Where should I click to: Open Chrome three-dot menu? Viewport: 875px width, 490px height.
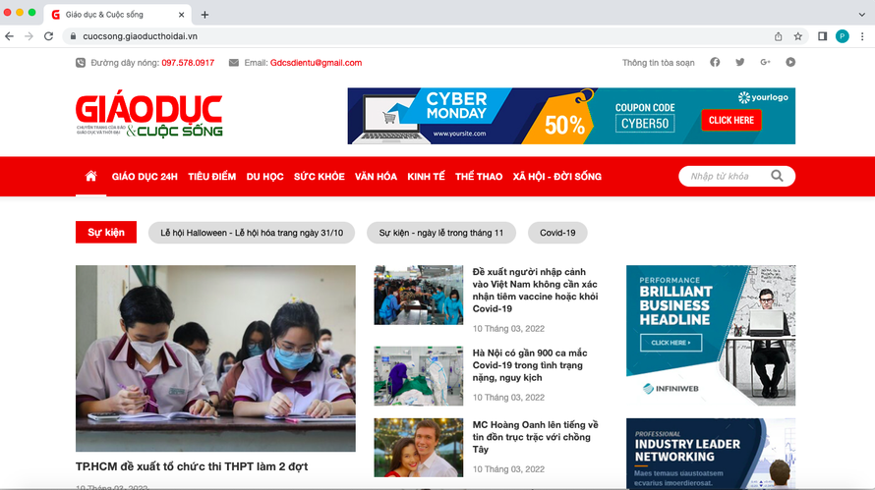[x=862, y=36]
